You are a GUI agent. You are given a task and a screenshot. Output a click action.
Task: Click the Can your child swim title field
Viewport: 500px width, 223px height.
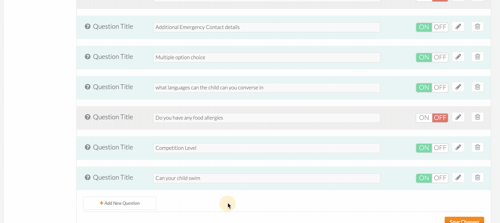point(267,178)
